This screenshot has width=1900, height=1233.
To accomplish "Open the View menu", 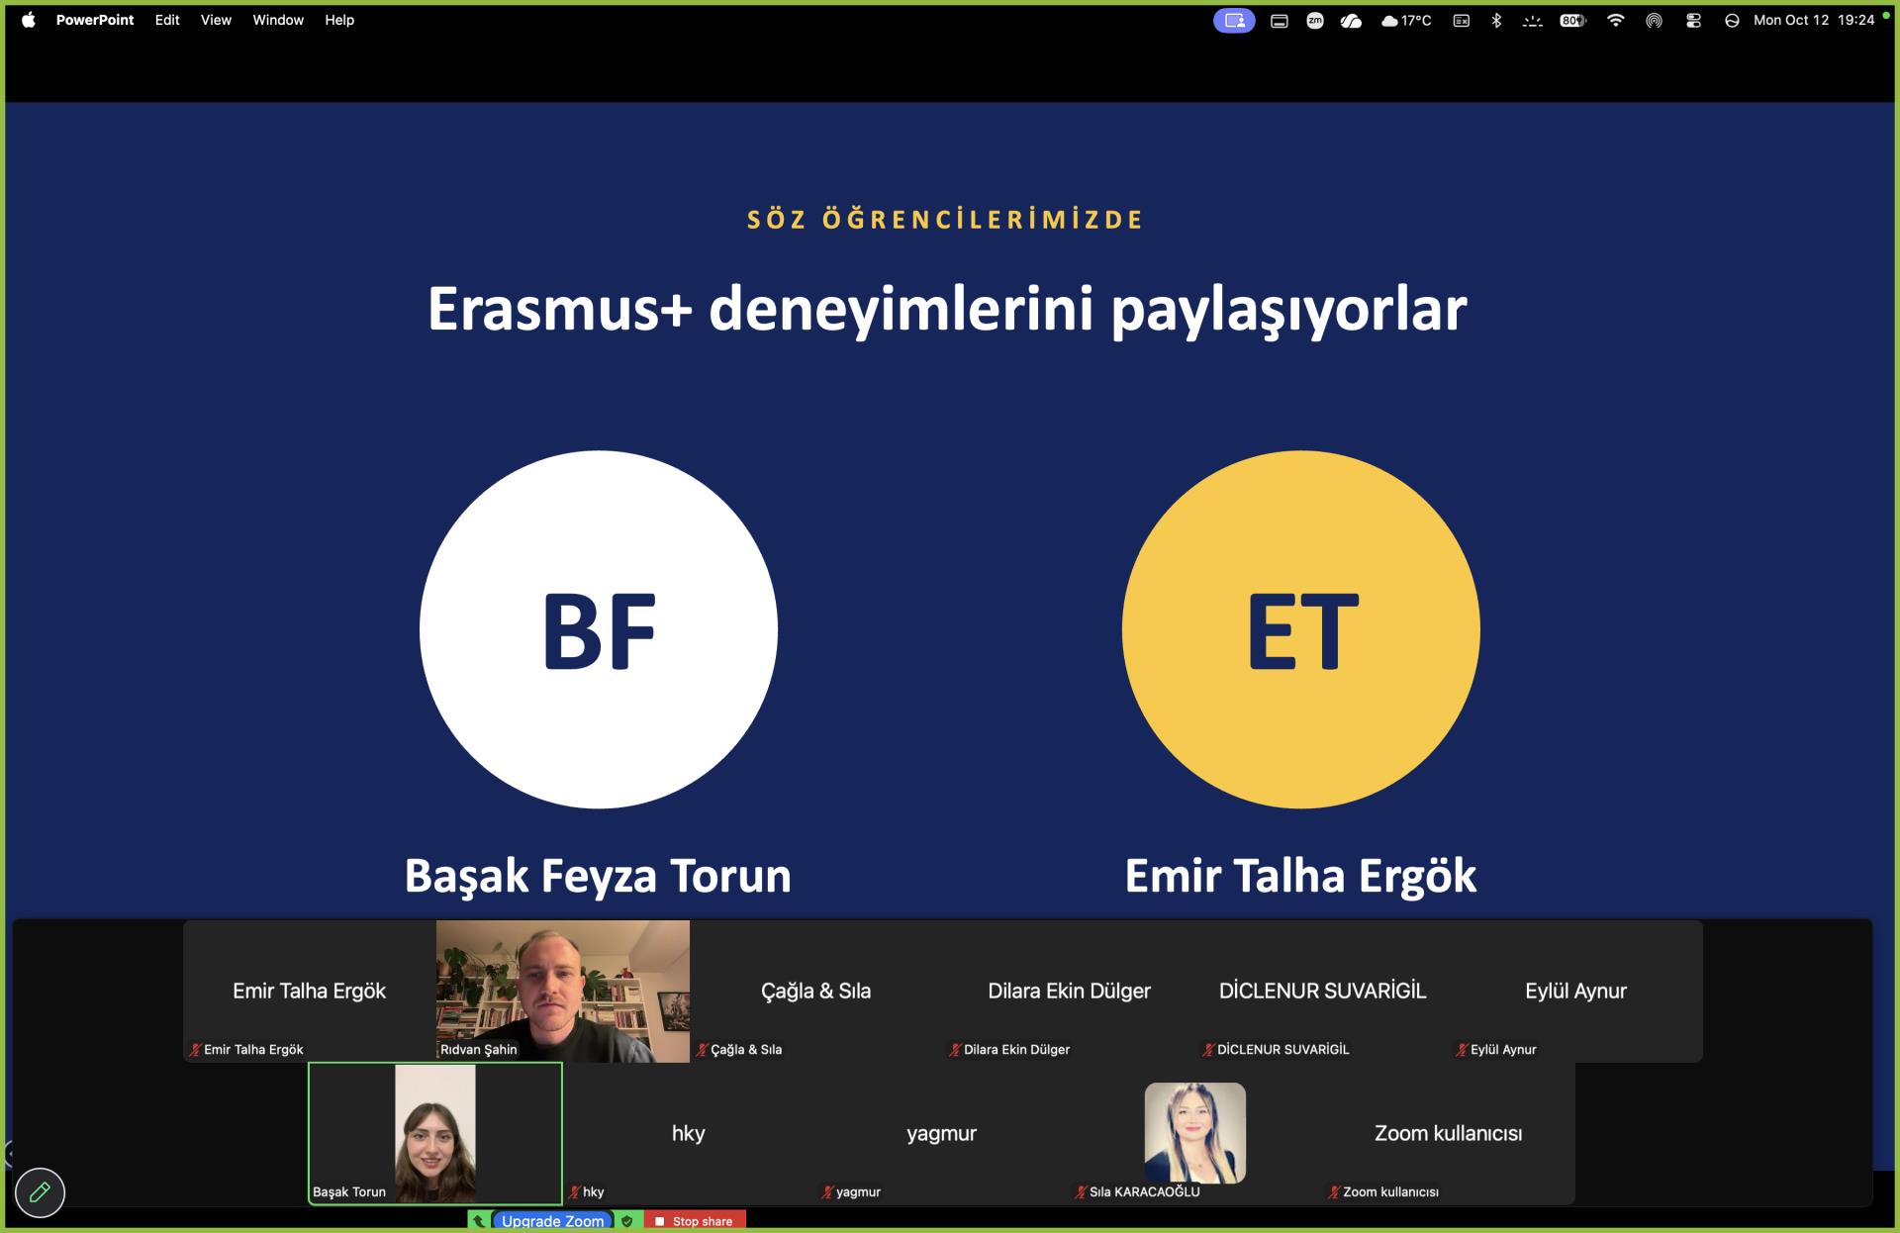I will point(216,20).
